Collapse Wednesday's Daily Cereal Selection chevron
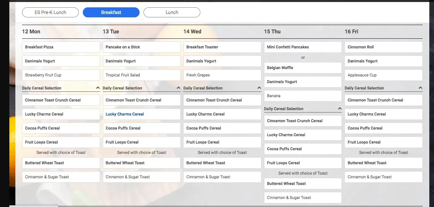434x207 pixels. [259, 88]
